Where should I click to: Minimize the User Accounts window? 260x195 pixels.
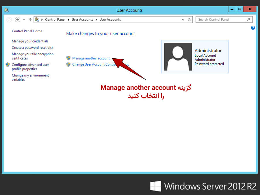point(232,9)
